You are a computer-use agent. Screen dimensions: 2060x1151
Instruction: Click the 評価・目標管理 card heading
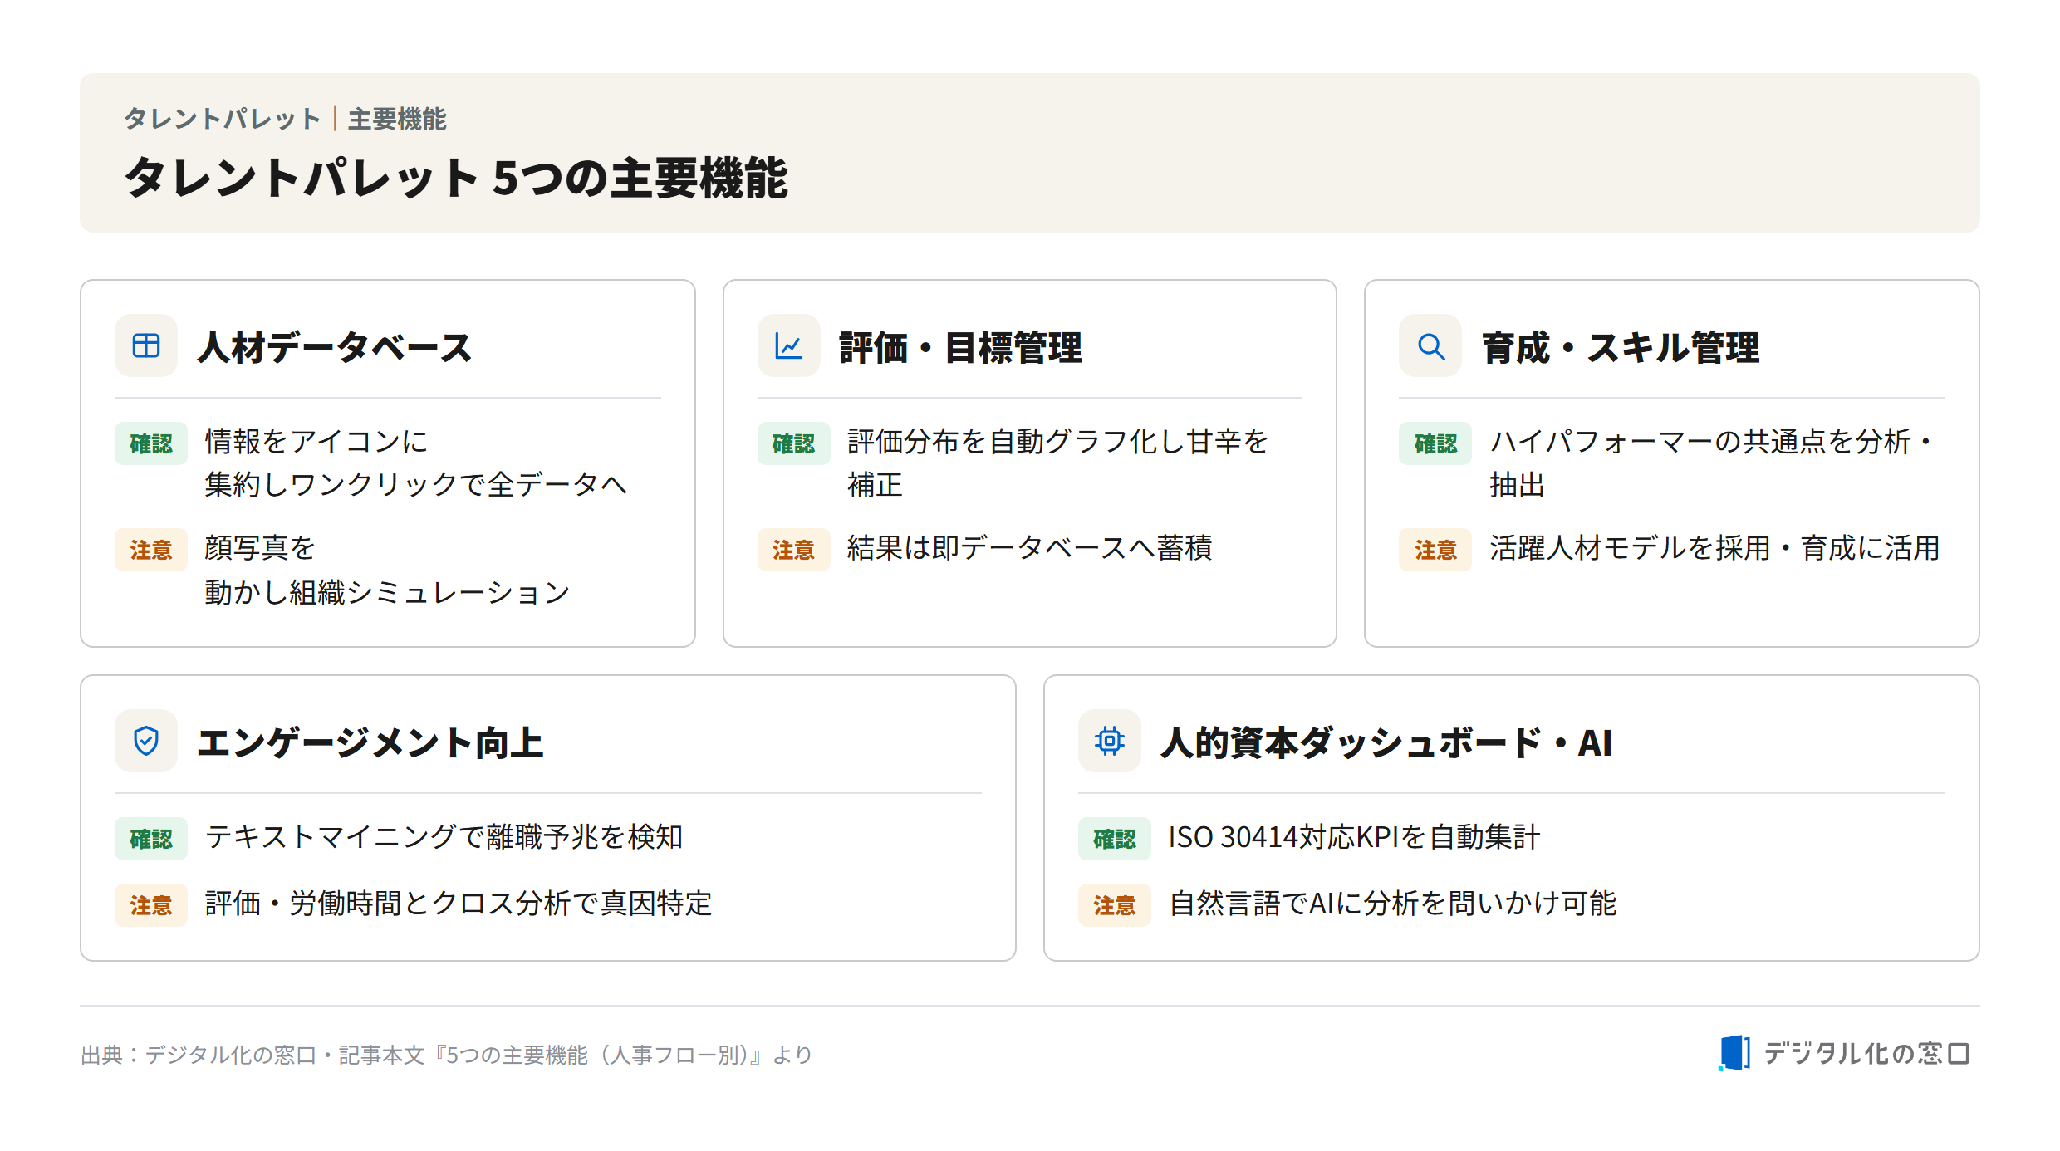point(960,347)
